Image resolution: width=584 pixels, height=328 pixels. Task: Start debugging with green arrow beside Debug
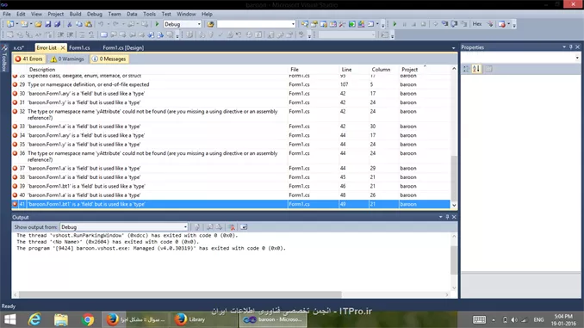click(x=157, y=24)
